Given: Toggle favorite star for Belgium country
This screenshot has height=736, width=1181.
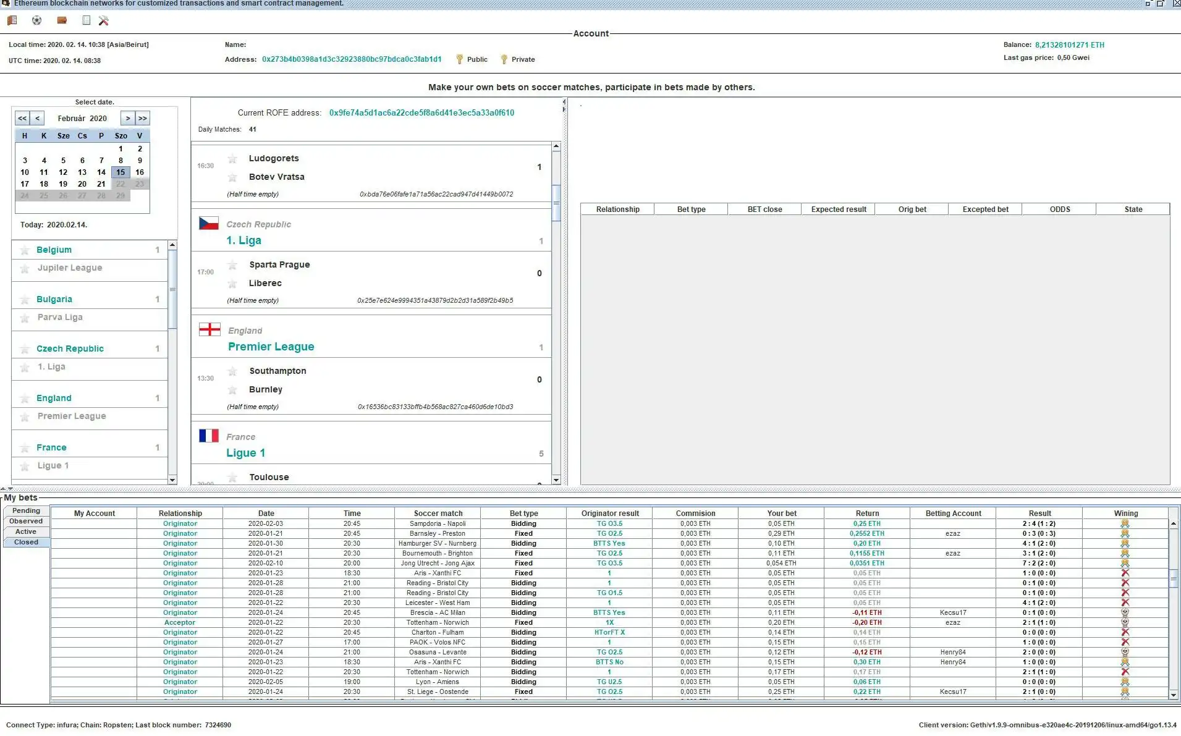Looking at the screenshot, I should pyautogui.click(x=25, y=250).
